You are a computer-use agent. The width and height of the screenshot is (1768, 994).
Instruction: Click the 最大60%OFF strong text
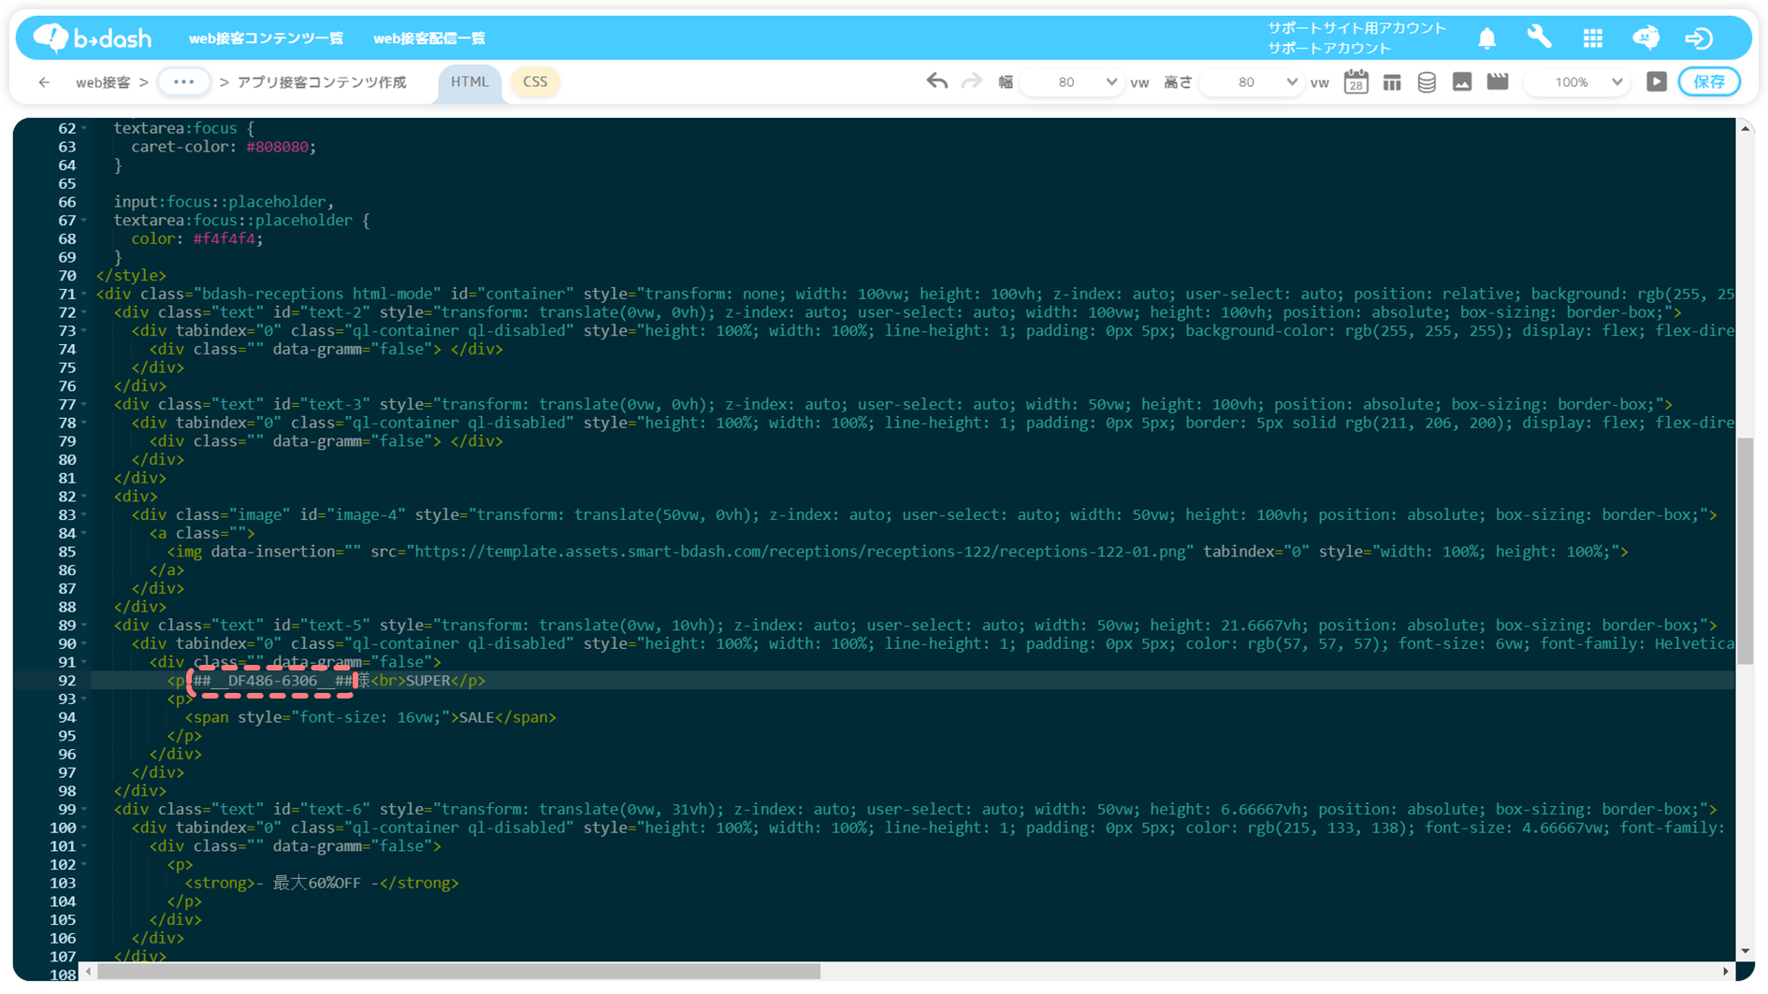[x=317, y=884]
